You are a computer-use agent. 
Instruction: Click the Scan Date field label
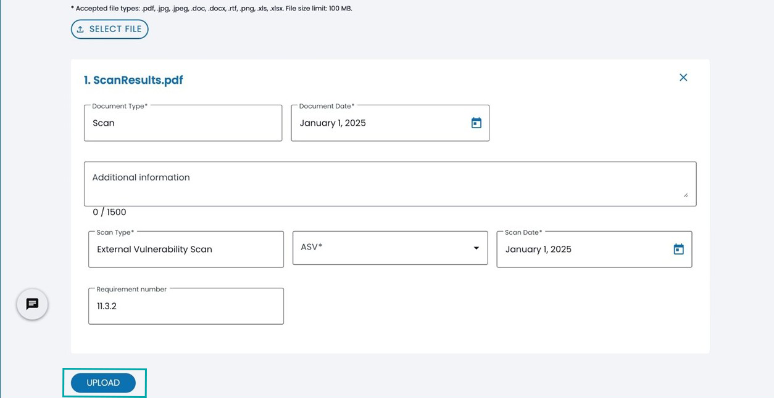click(523, 232)
